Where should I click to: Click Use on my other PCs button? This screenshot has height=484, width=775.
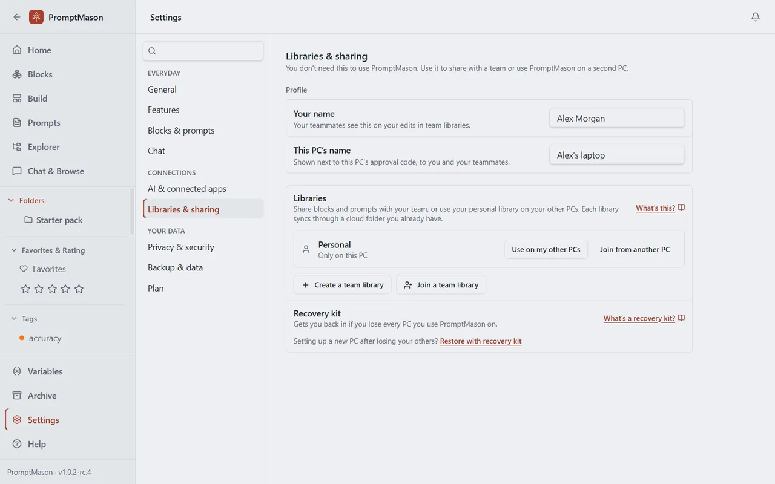(x=546, y=249)
